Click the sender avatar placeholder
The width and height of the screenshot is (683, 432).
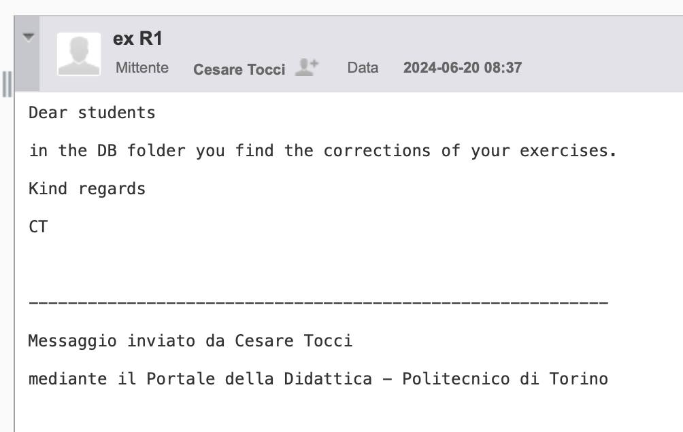click(79, 53)
